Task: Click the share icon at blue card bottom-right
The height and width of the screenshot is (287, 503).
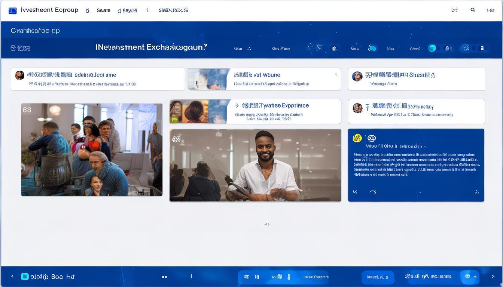Action: pos(477,192)
